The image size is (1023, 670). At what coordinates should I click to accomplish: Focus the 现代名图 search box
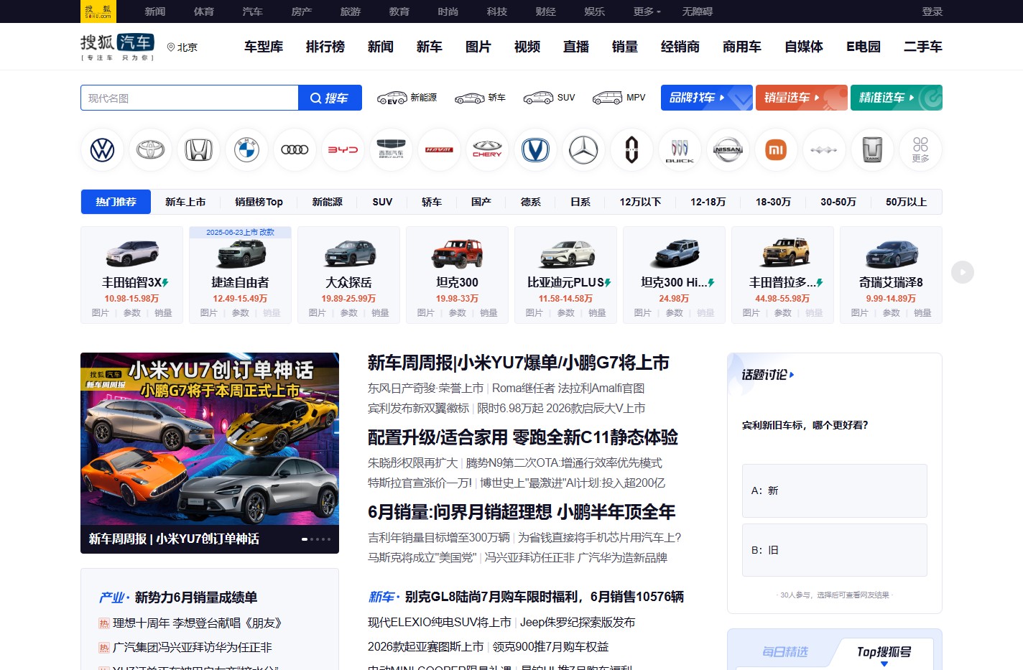[x=190, y=98]
